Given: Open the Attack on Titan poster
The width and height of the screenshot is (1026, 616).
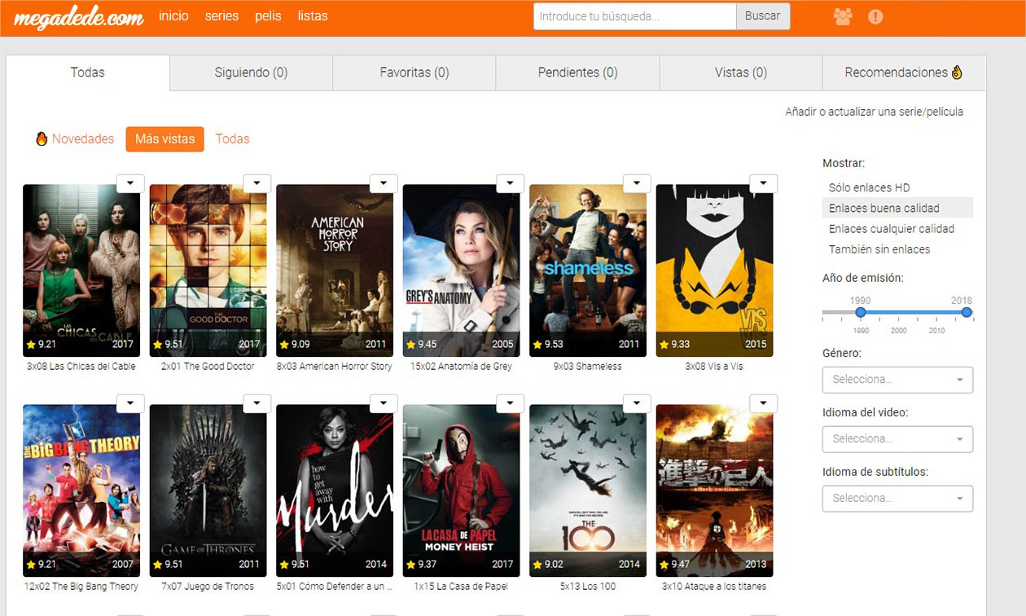Looking at the screenshot, I should pyautogui.click(x=714, y=491).
